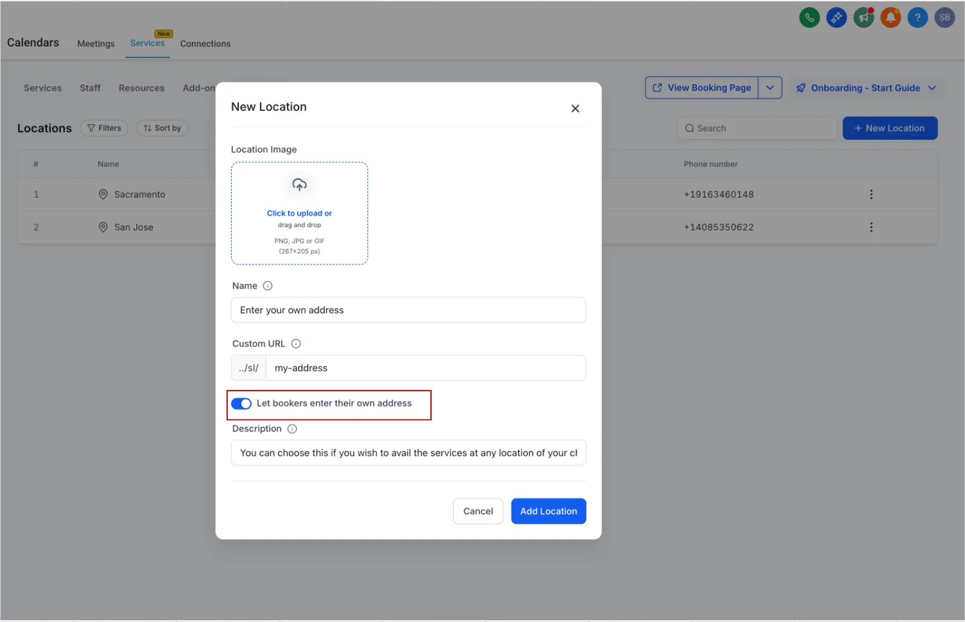This screenshot has width=965, height=622.
Task: Open the blue AI sparkle assistant icon
Action: [x=836, y=17]
